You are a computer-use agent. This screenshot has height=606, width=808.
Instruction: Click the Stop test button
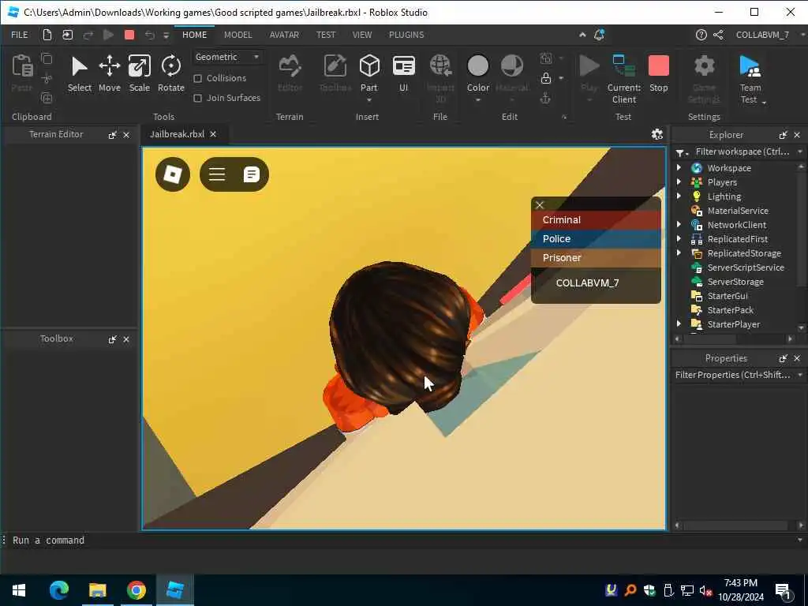click(658, 74)
